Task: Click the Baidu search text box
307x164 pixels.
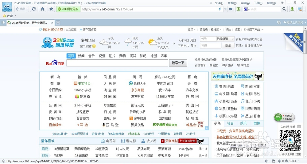Action: [117, 63]
